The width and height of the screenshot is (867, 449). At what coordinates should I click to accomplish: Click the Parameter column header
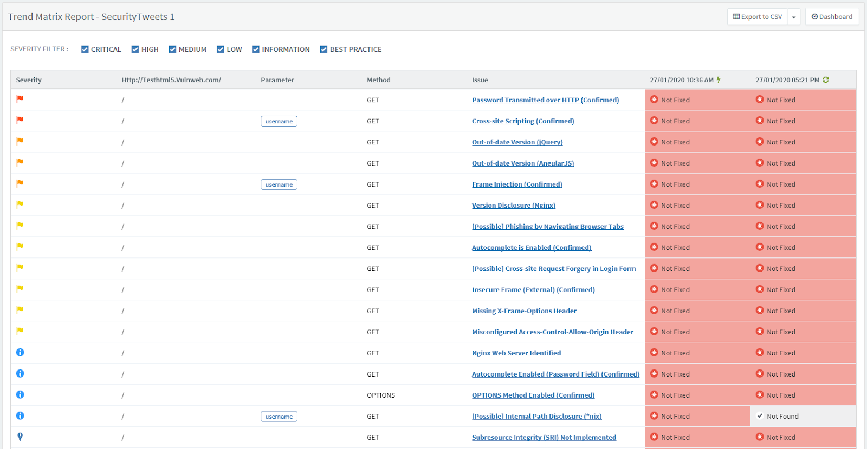(277, 80)
